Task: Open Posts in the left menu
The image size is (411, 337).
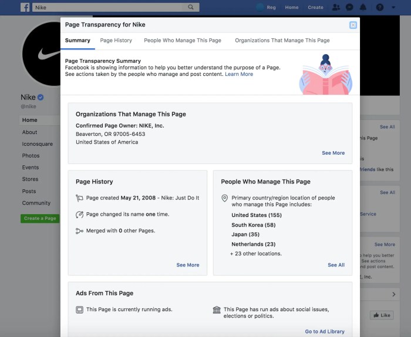Action: (x=29, y=191)
